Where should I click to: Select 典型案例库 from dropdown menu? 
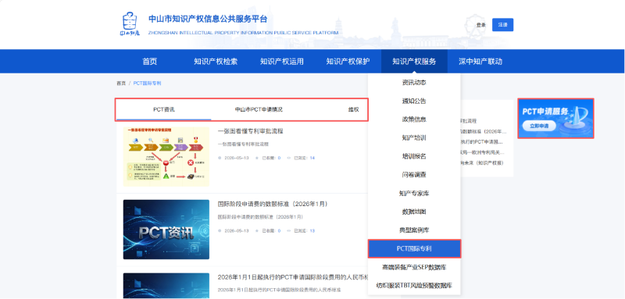pyautogui.click(x=414, y=230)
